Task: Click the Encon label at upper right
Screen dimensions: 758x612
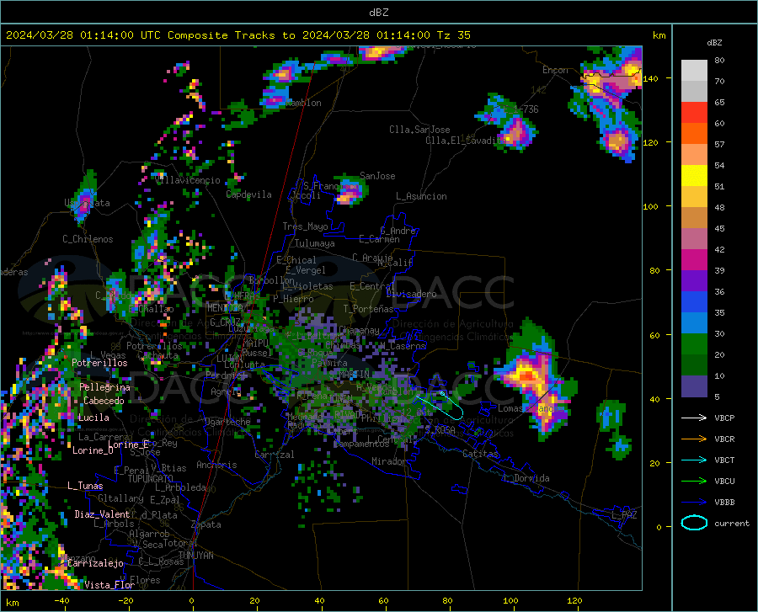Action: tap(556, 70)
